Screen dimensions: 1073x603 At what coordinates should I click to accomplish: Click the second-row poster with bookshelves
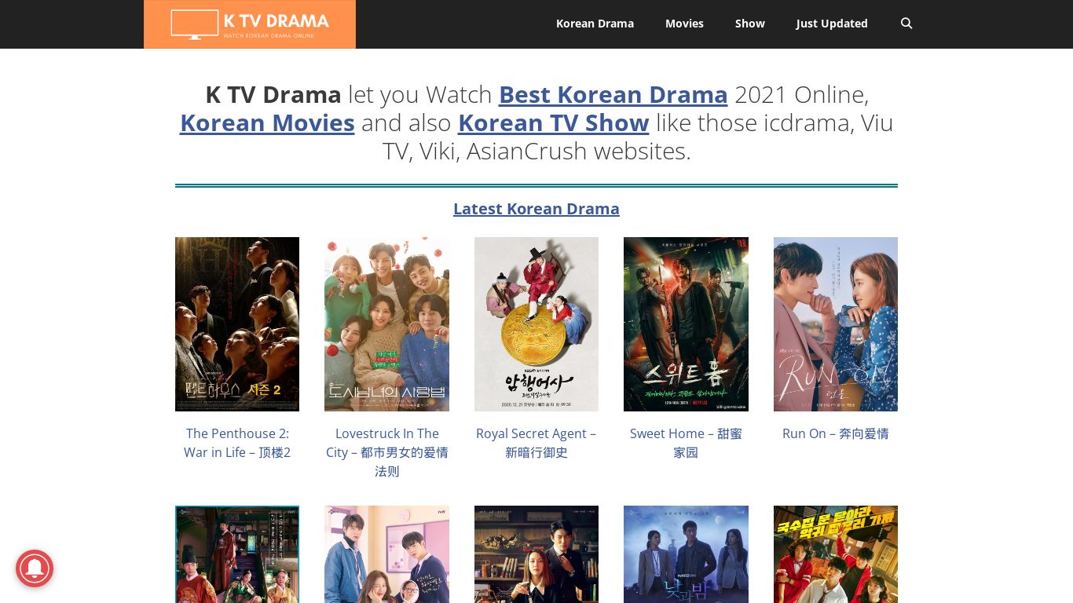pos(536,554)
